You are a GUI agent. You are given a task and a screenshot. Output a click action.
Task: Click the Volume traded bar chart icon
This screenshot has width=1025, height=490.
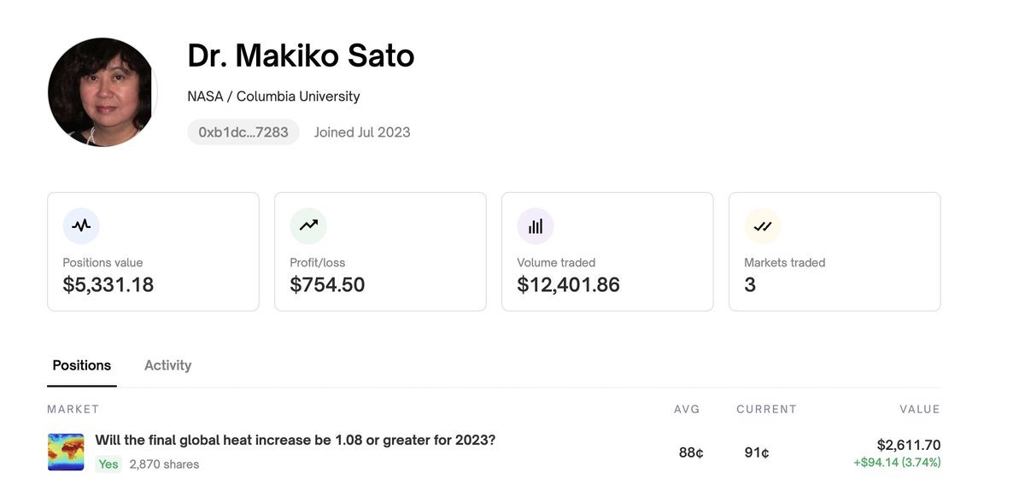pos(536,226)
